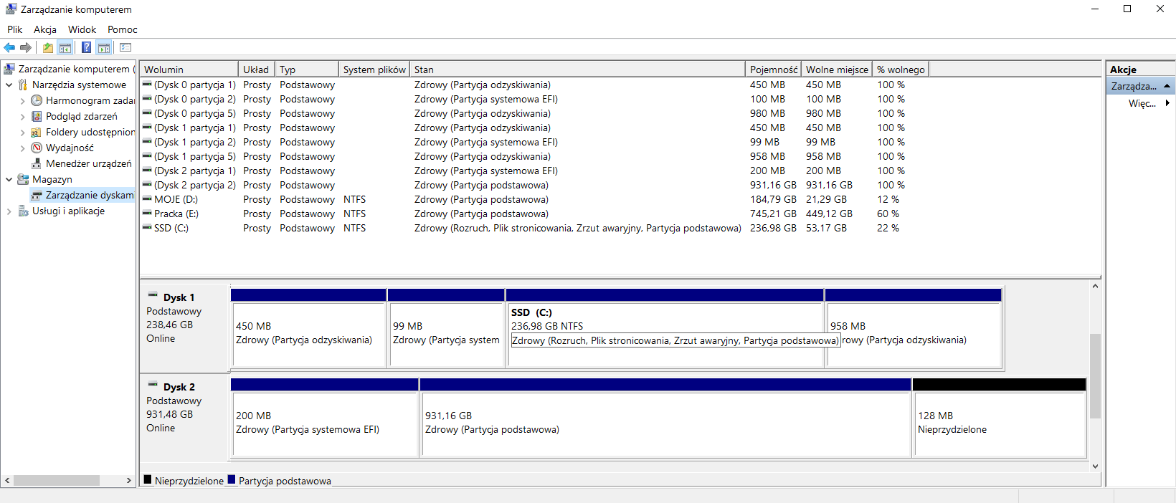Click the volume icon of the Pracka (E:) row

coord(147,214)
